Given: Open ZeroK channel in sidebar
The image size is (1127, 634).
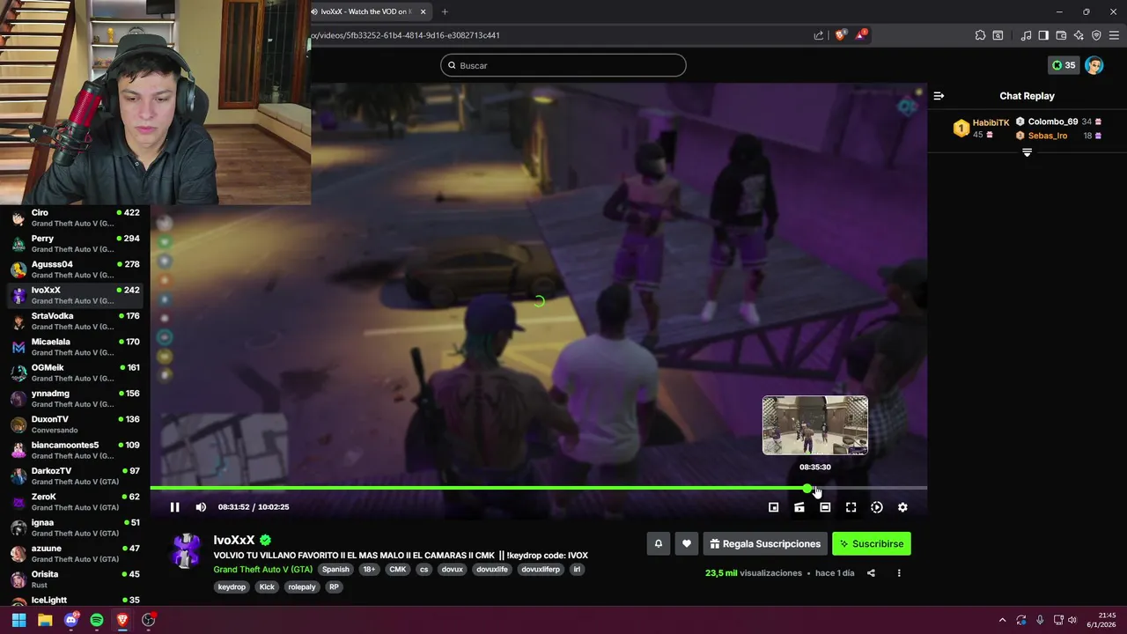Looking at the screenshot, I should [75, 502].
